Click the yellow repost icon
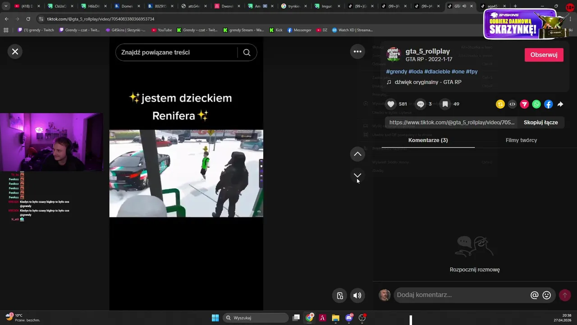Screen dimensions: 577x325 click(x=500, y=104)
